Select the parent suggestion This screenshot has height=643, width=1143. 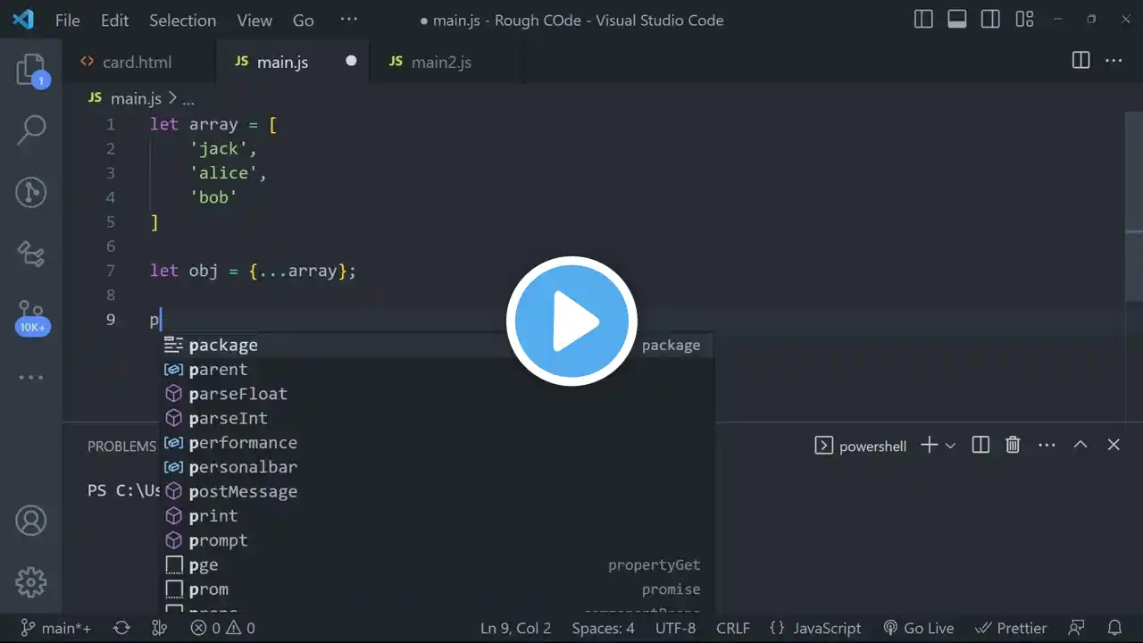coord(437,369)
